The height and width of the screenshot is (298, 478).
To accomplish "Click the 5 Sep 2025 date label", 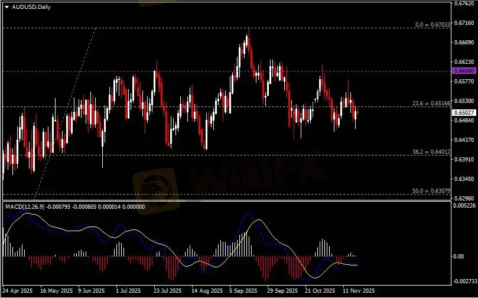I will pos(243,290).
